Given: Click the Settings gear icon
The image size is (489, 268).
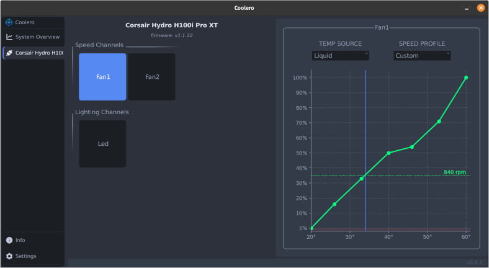Looking at the screenshot, I should click(x=9, y=256).
